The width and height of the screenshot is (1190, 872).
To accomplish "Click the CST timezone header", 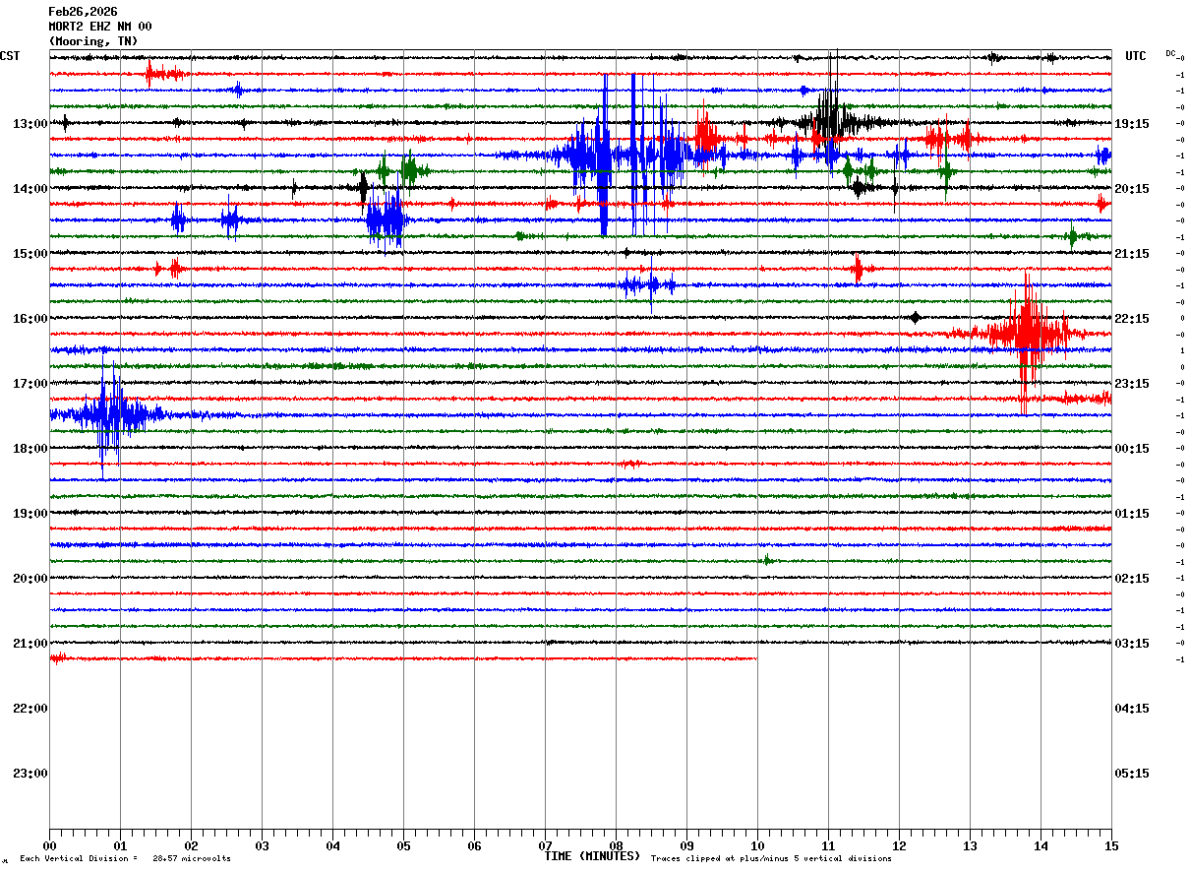I will pos(10,56).
